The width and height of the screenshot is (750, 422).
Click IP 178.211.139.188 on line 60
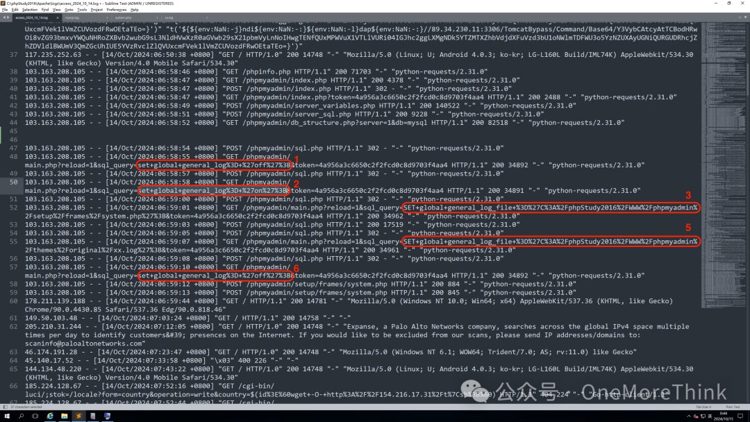click(x=55, y=301)
